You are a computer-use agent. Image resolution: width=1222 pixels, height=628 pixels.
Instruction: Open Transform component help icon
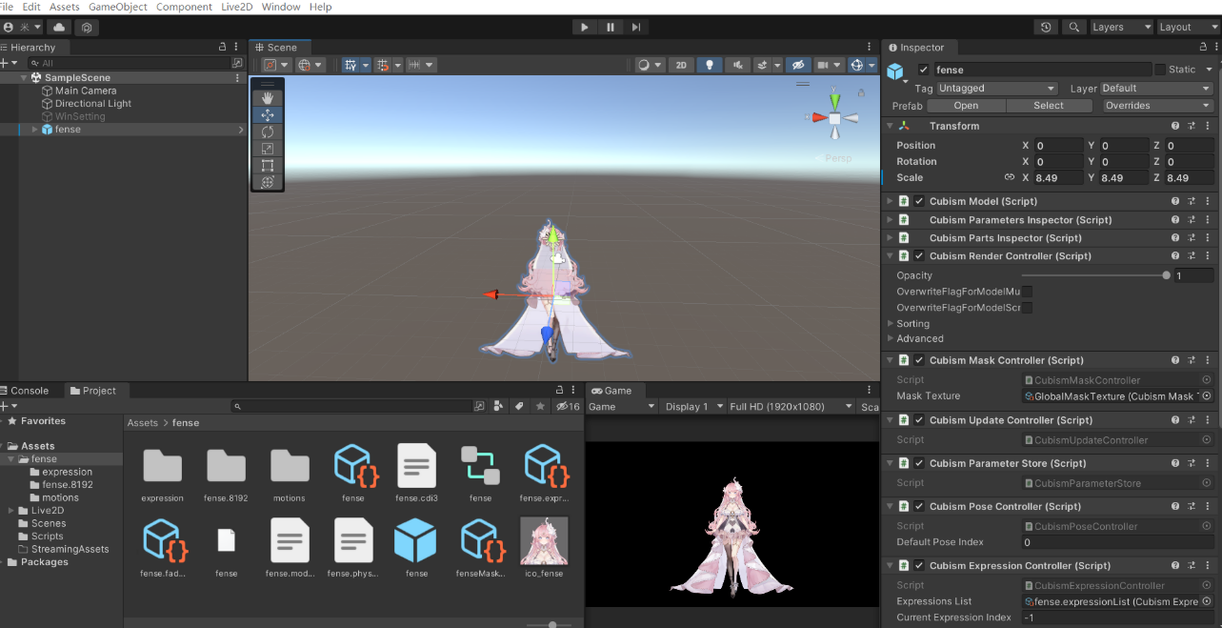coord(1176,126)
